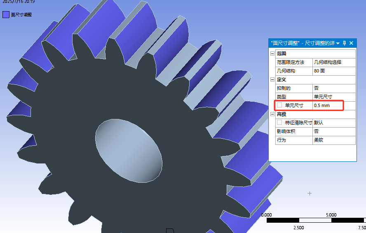Collapse the 高级 section
Image resolution: width=366 pixels, height=233 pixels.
click(x=272, y=114)
